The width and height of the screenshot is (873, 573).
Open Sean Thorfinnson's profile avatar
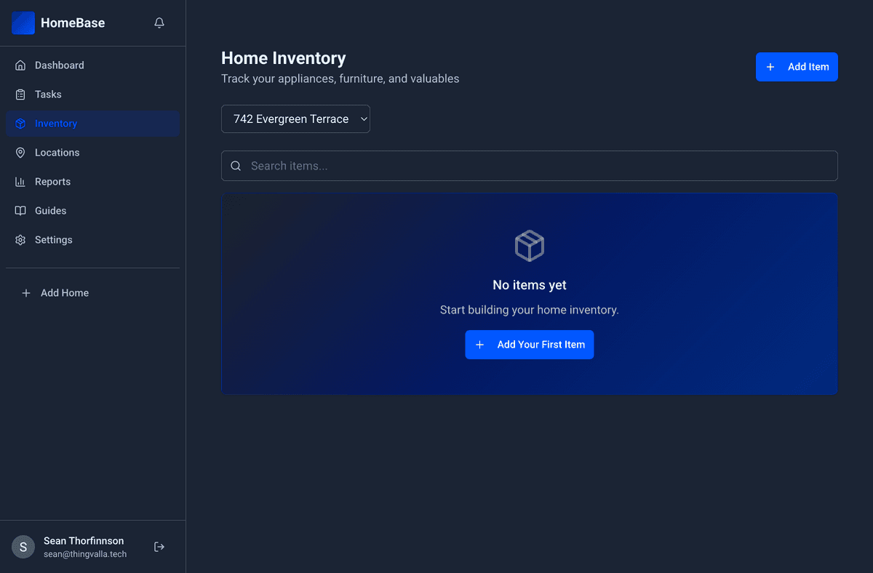pos(23,546)
